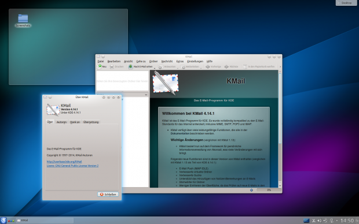359x224 pixels.
Task: Open the Nach E-Mail sehen dropdown arrow
Action: [x=155, y=68]
